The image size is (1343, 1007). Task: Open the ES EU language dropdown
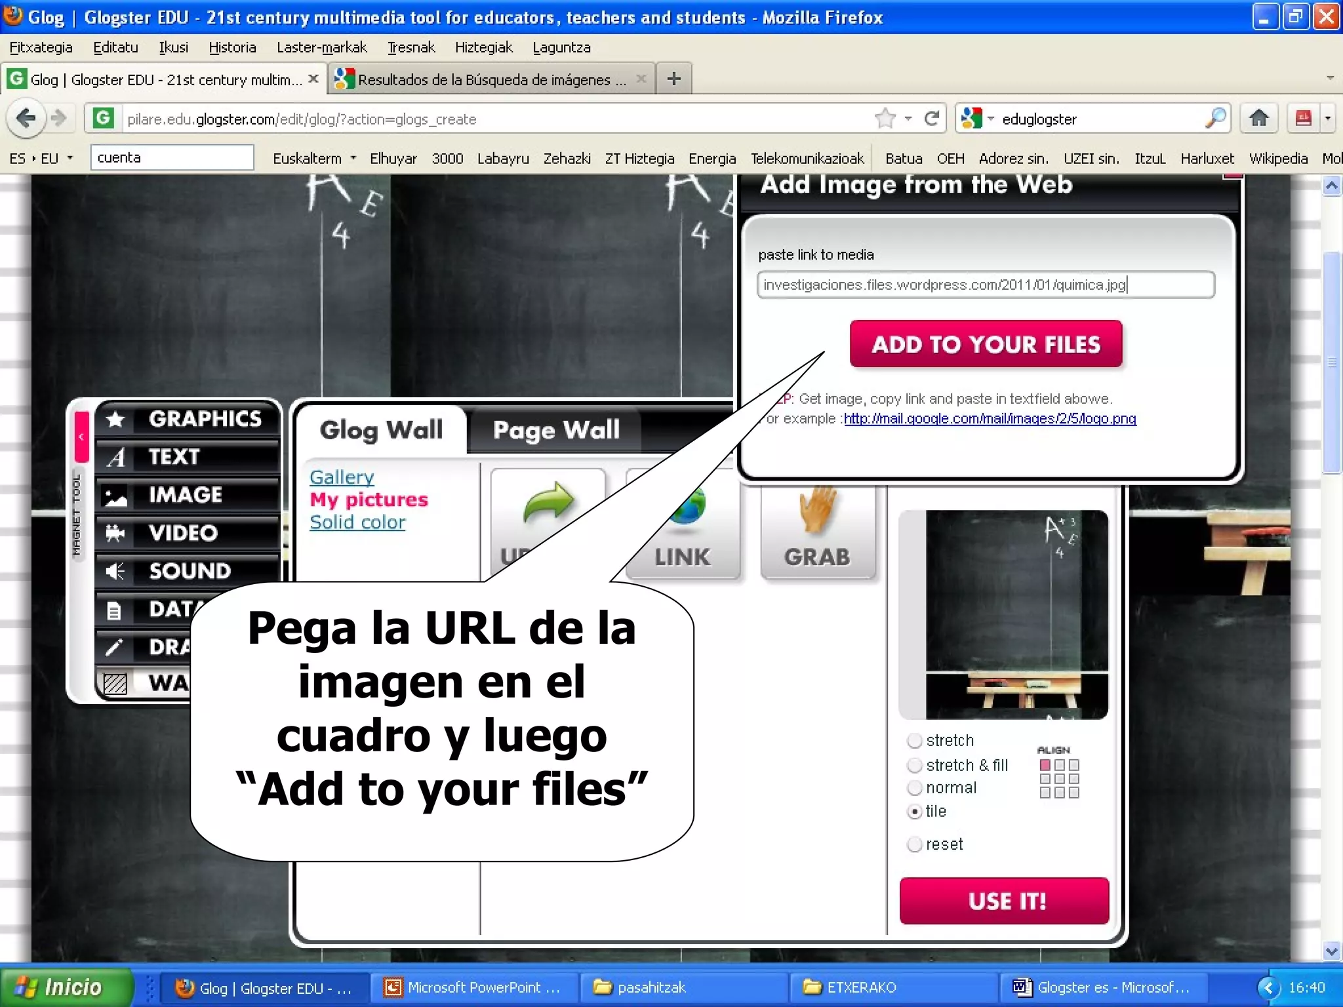coord(41,159)
